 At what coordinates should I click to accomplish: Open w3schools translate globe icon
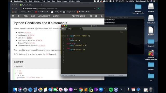(x=96, y=16)
